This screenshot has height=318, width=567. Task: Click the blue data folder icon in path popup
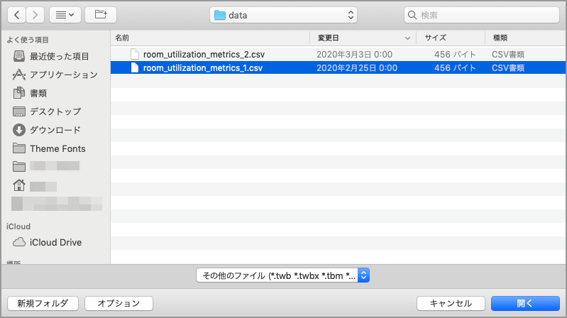pyautogui.click(x=219, y=15)
